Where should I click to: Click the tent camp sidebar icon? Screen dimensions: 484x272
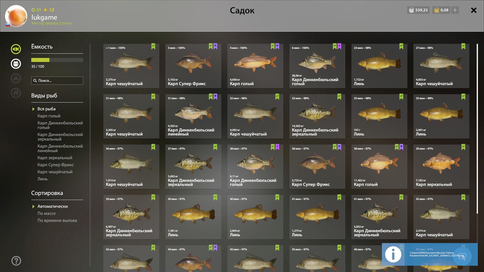16,78
